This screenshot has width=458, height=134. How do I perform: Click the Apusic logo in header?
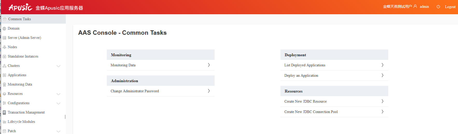pyautogui.click(x=20, y=7)
